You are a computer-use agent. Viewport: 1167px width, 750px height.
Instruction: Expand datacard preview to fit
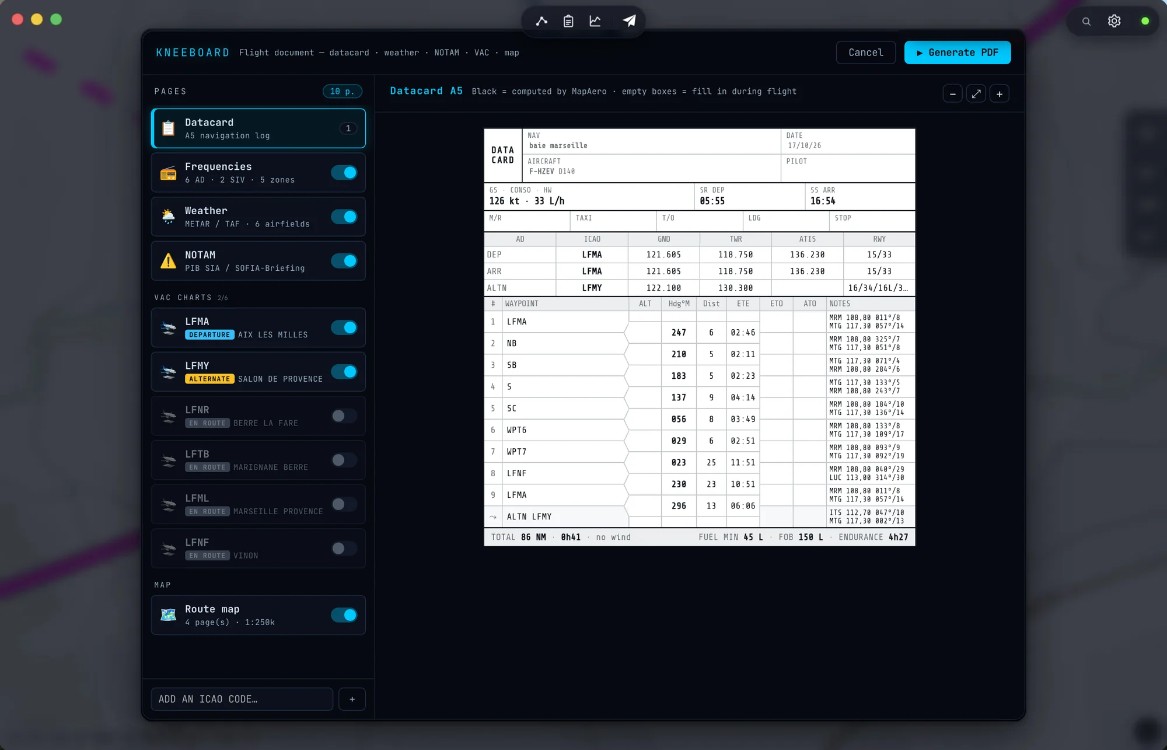coord(976,94)
